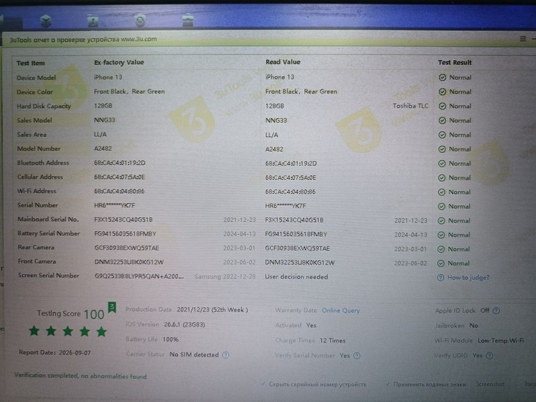Viewport: 536px width, 402px height.
Task: Click the Activated 'Yes' value
Action: point(311,325)
